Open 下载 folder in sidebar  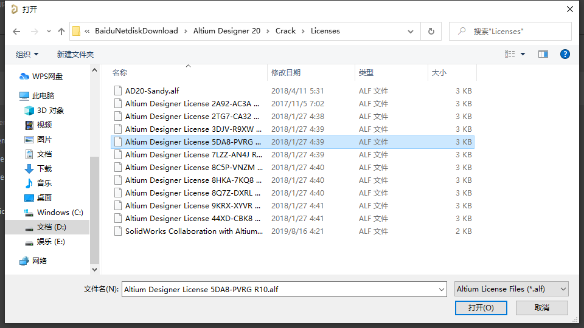38,168
